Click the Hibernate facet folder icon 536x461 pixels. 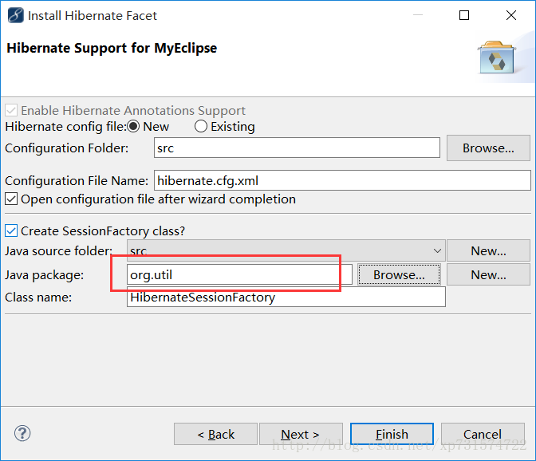(497, 57)
